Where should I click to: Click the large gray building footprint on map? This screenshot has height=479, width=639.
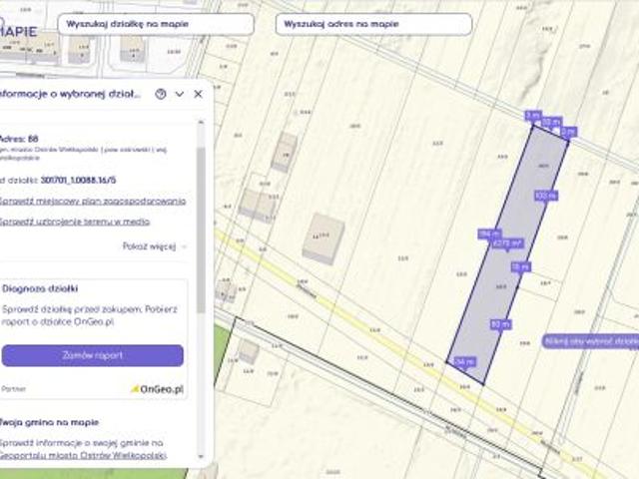click(x=323, y=239)
